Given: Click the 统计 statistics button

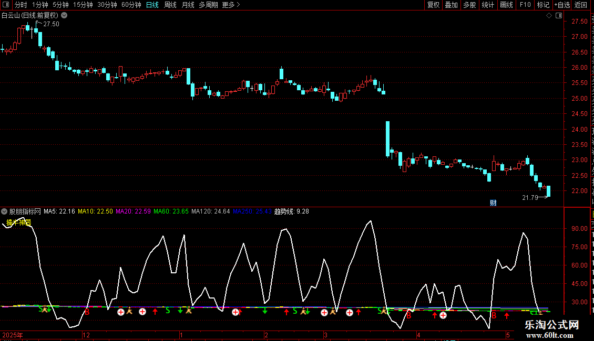Looking at the screenshot, I should pyautogui.click(x=487, y=5).
